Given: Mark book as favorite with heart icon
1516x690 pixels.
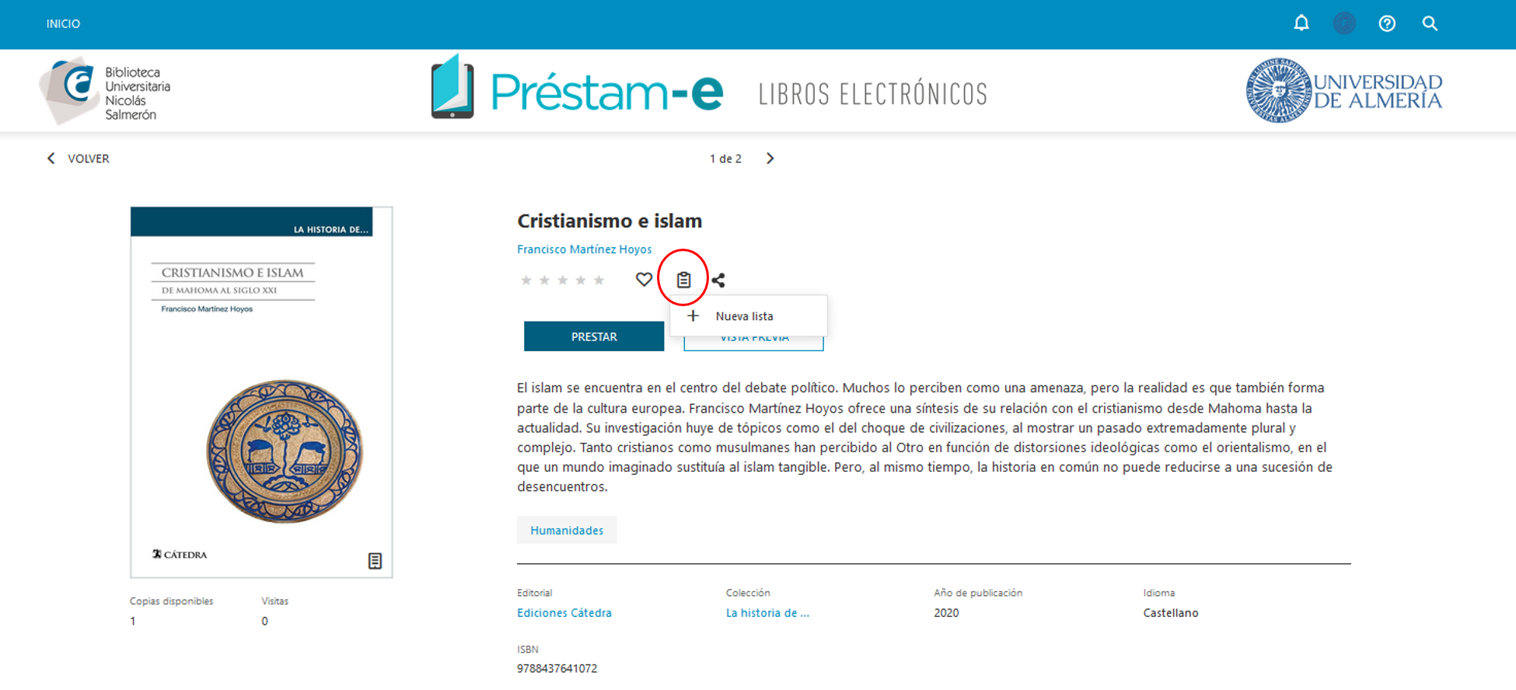Looking at the screenshot, I should (644, 280).
